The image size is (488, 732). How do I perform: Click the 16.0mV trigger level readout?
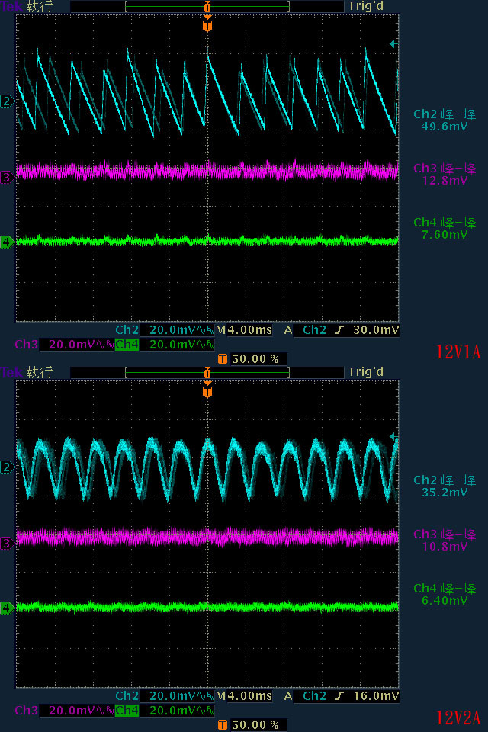[376, 696]
